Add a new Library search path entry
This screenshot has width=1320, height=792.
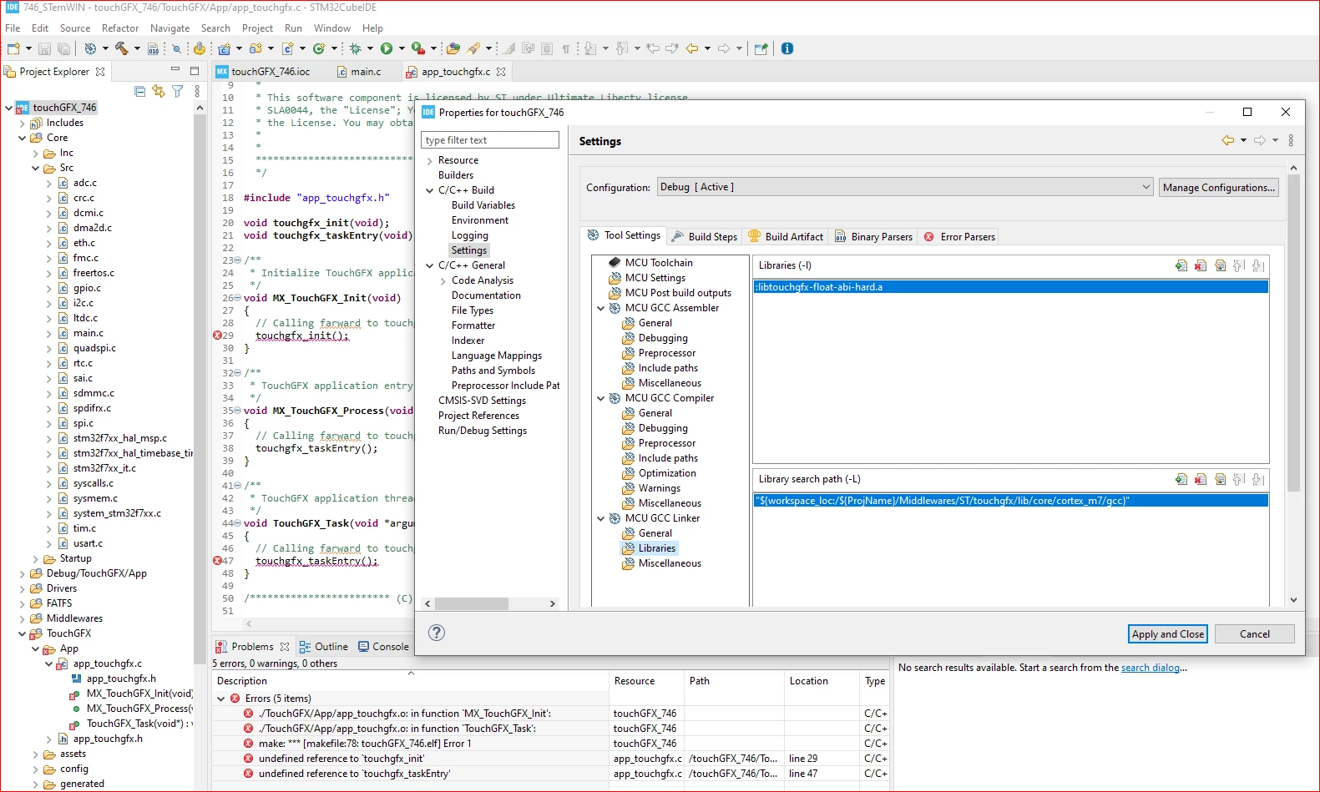[1181, 479]
